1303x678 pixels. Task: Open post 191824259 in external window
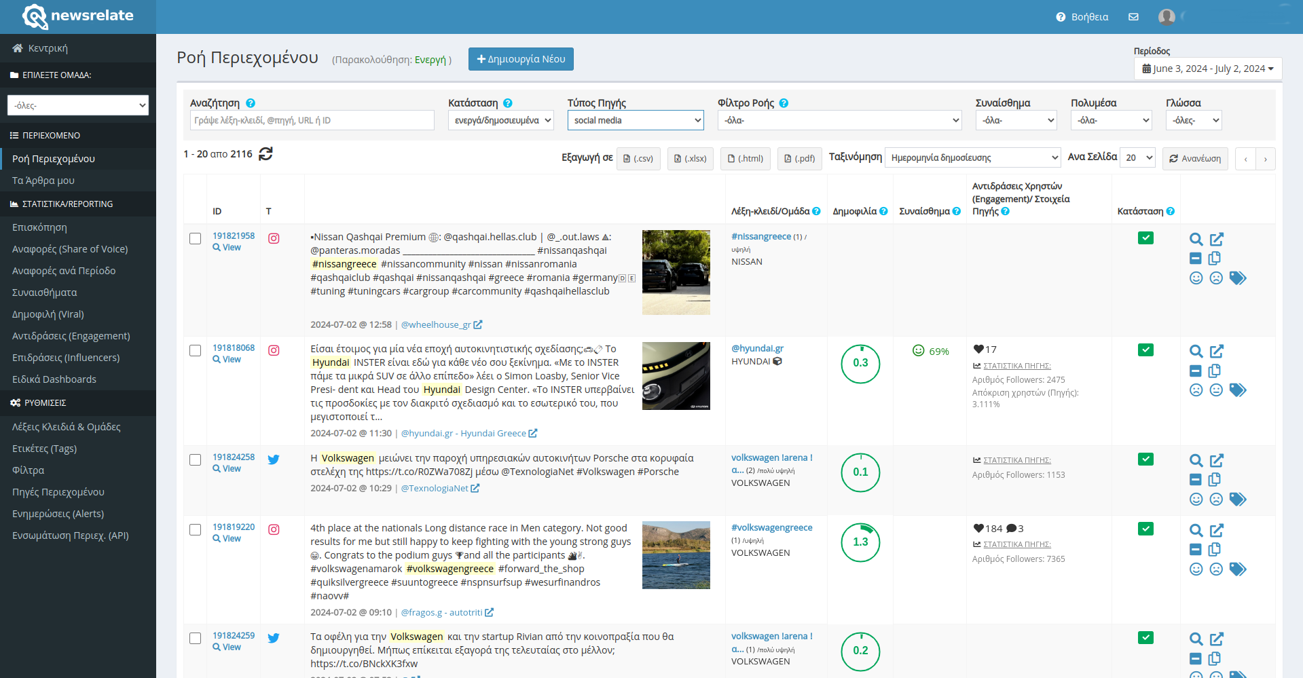point(1217,639)
